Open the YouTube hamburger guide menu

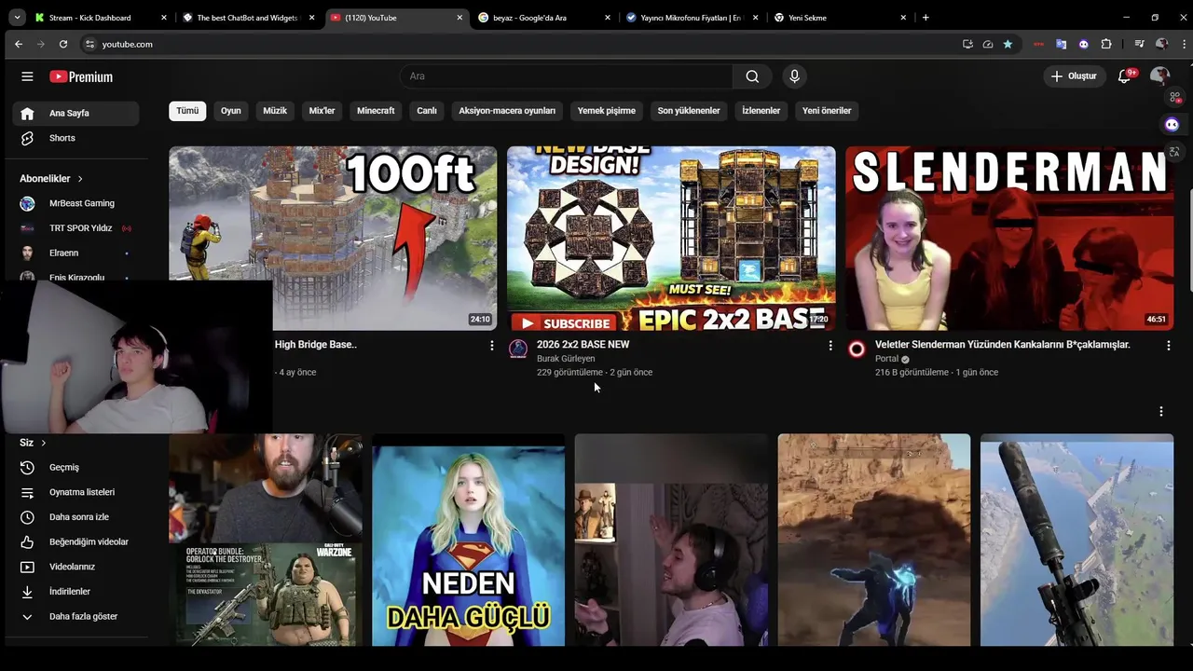click(x=27, y=76)
